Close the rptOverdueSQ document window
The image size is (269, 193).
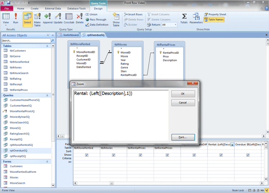[x=266, y=35]
